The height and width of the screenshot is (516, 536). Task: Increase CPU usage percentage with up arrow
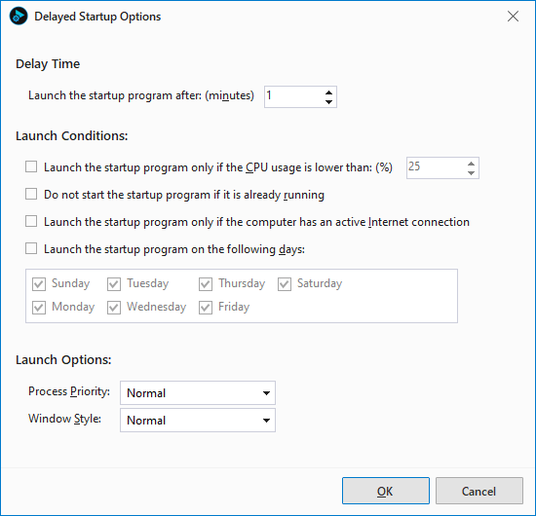tap(471, 164)
